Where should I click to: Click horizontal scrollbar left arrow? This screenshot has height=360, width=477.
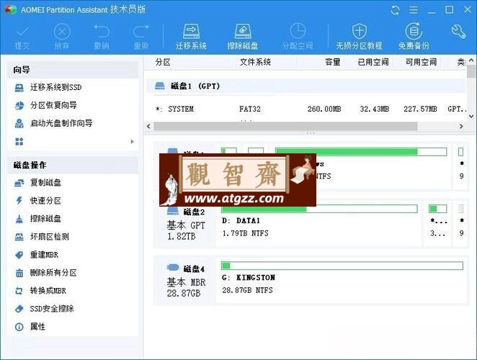tap(148, 126)
